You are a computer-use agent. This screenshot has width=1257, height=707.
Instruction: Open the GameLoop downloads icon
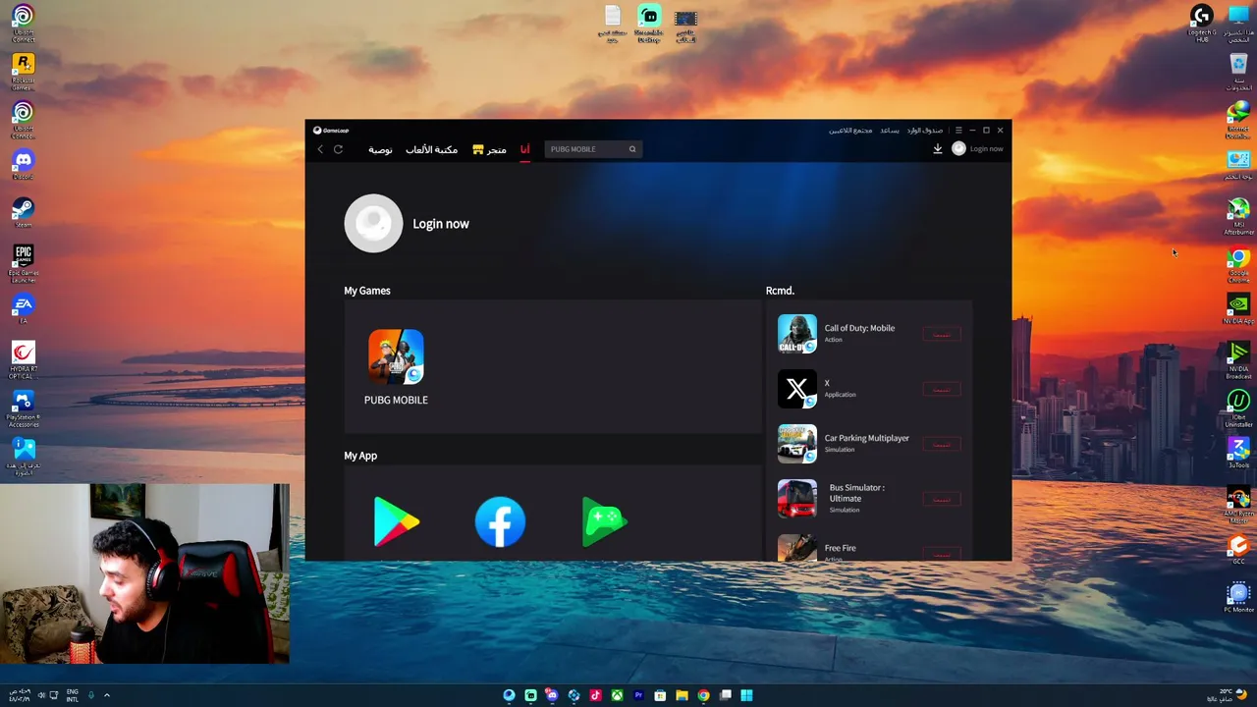click(x=937, y=149)
